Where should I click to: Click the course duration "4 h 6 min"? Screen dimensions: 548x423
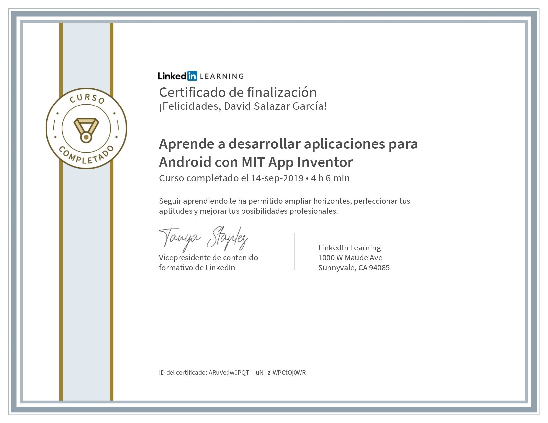330,178
